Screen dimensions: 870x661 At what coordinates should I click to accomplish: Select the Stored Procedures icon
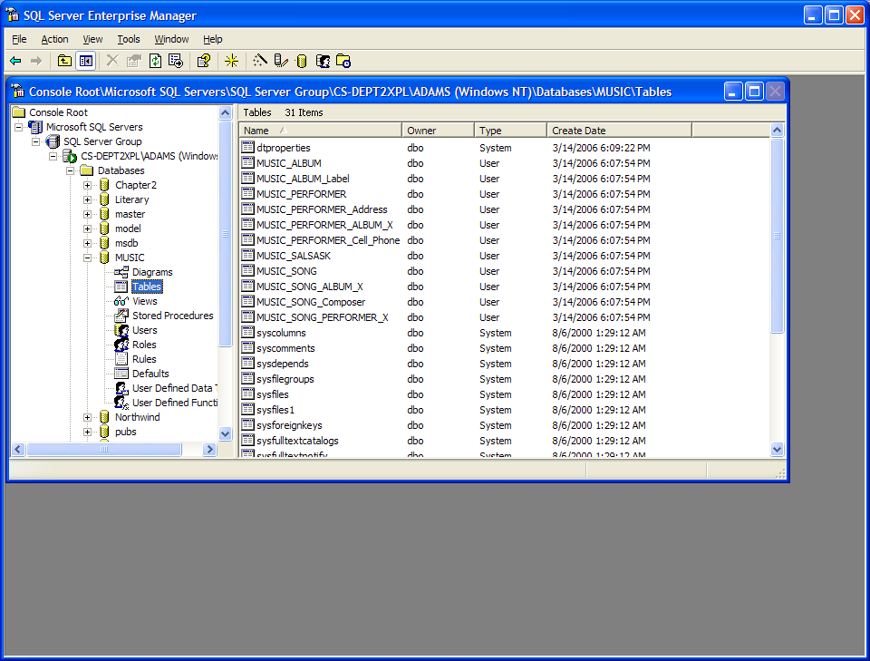point(121,316)
